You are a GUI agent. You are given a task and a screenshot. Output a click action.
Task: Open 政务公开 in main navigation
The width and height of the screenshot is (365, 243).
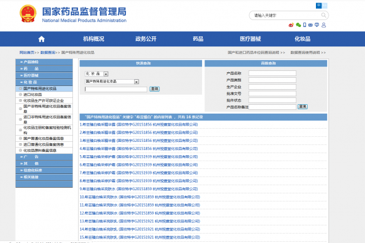point(146,39)
